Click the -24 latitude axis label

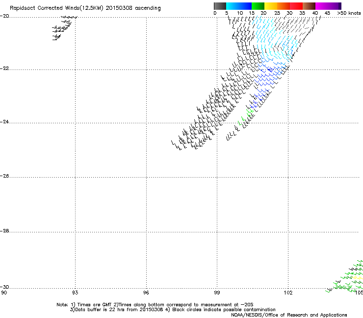coord(4,122)
